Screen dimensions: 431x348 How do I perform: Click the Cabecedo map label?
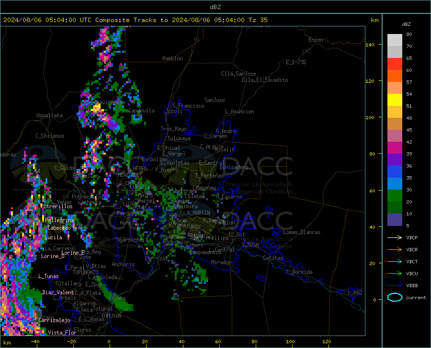(x=59, y=228)
